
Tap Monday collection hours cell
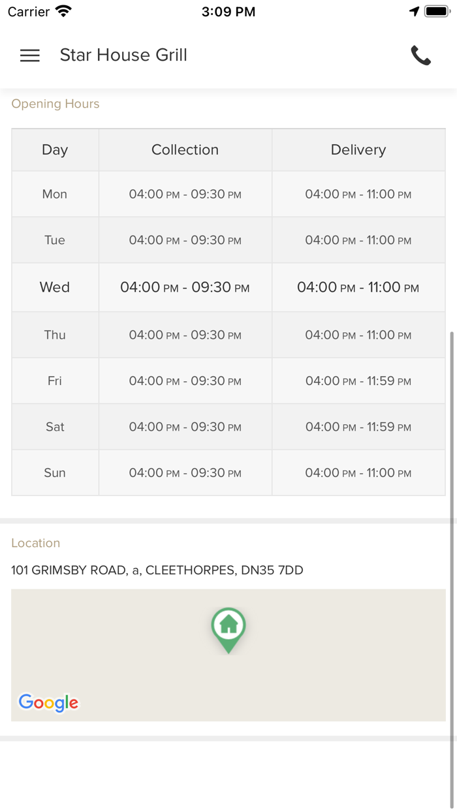(185, 194)
